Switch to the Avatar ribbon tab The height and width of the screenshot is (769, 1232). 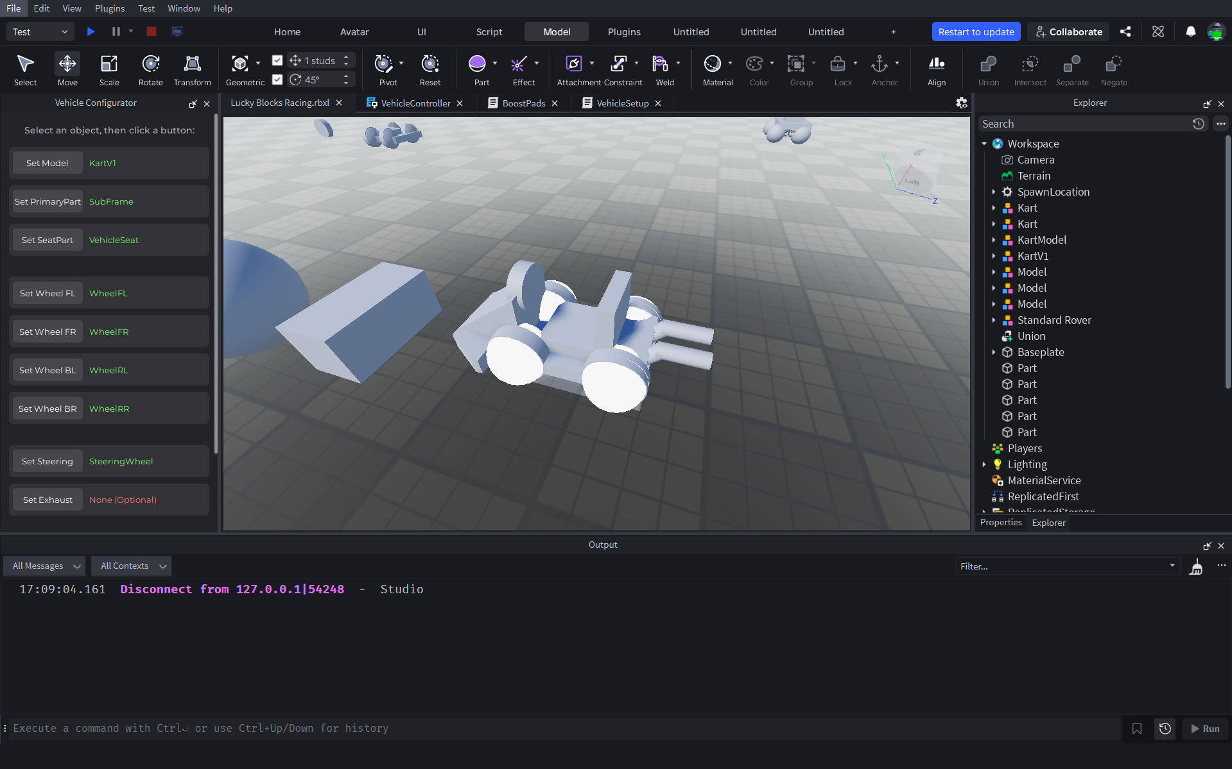tap(354, 31)
